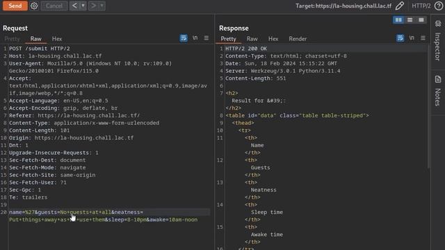Open the Request panel hamburger menu
Viewport: 445px width, 250px height.
207,38
